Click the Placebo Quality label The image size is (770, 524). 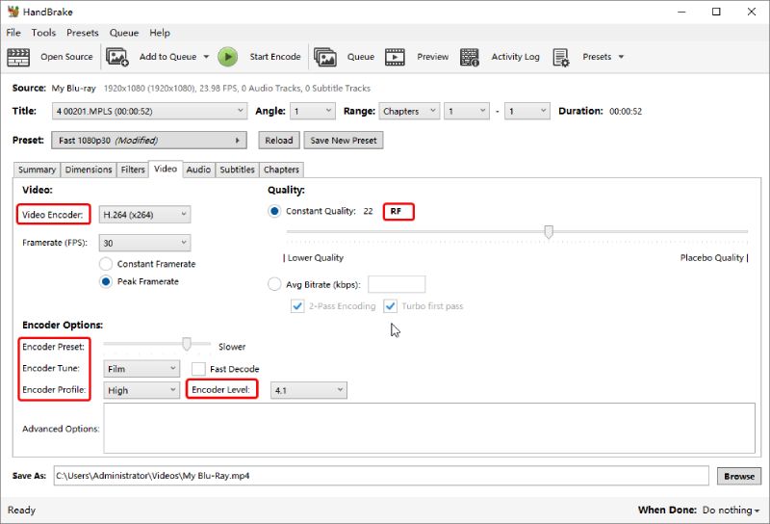[x=711, y=258]
